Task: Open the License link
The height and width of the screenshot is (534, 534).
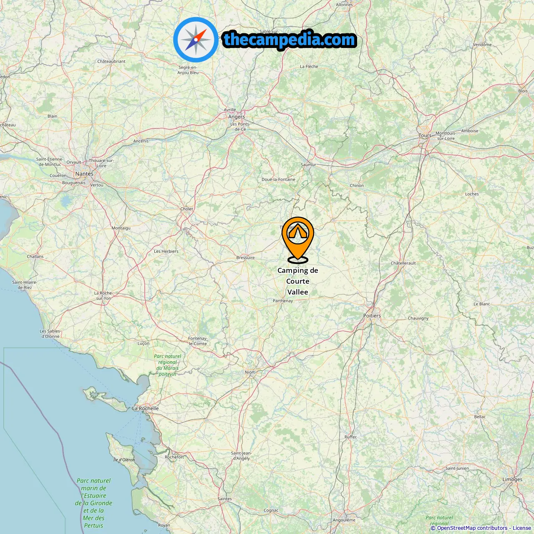Action: [522, 528]
